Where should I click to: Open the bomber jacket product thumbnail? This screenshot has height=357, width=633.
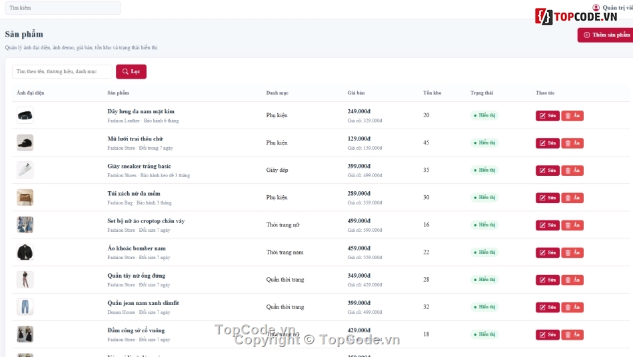pos(25,252)
